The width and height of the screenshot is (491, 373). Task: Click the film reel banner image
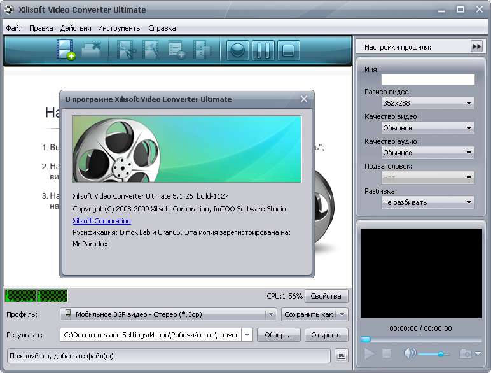(x=187, y=149)
